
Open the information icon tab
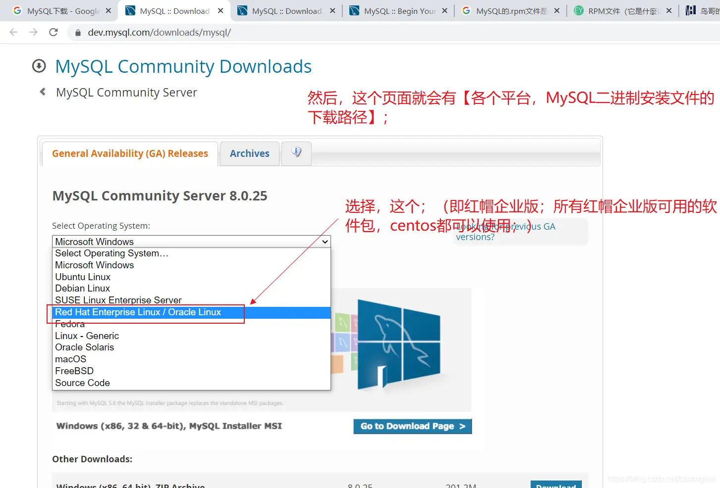click(x=296, y=153)
